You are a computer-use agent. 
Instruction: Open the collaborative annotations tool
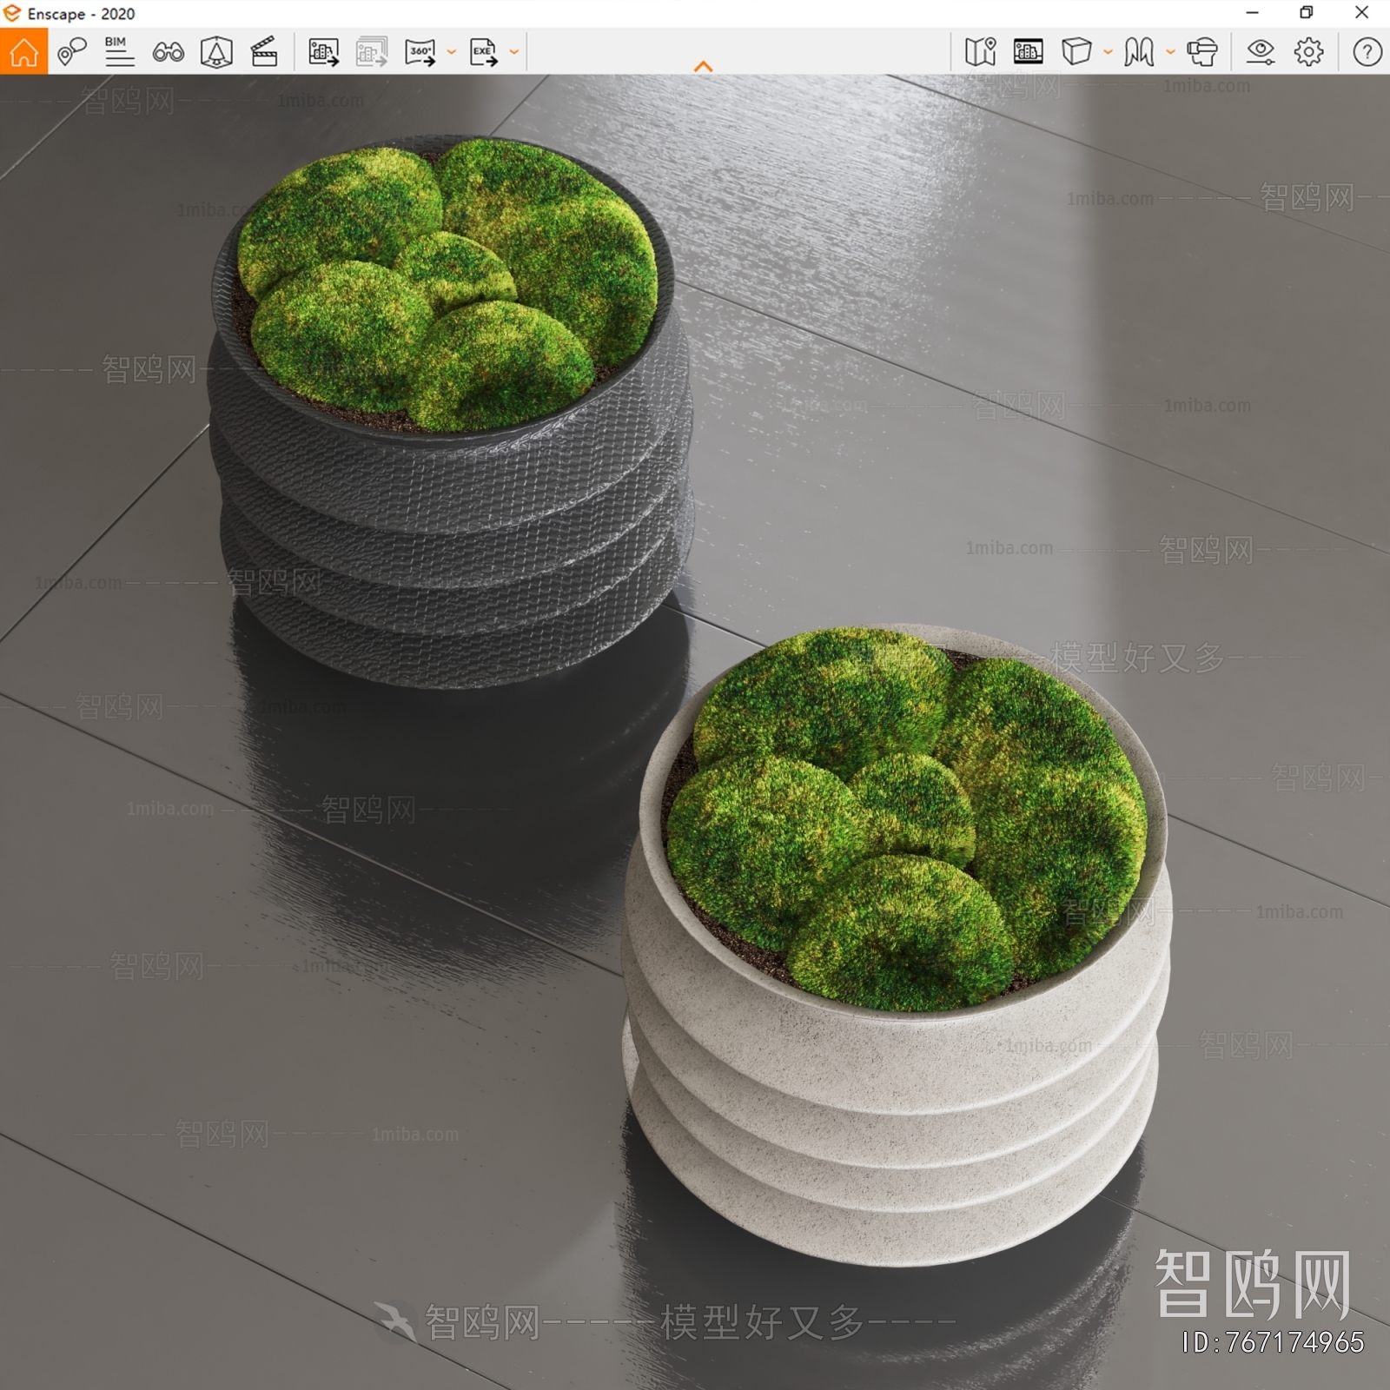[x=72, y=52]
